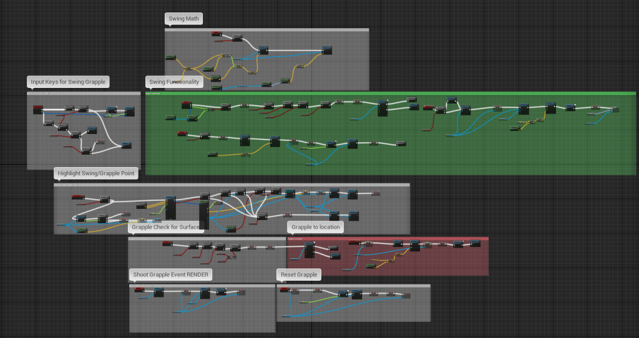
Task: Click red event node in Input Keys group
Action: tap(37, 107)
